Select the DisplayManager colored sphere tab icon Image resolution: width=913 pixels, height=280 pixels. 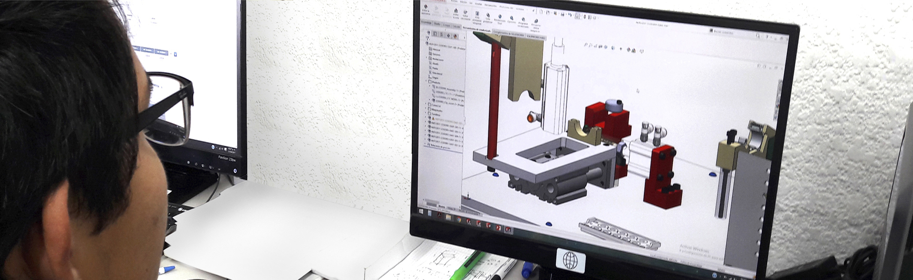[x=455, y=36]
